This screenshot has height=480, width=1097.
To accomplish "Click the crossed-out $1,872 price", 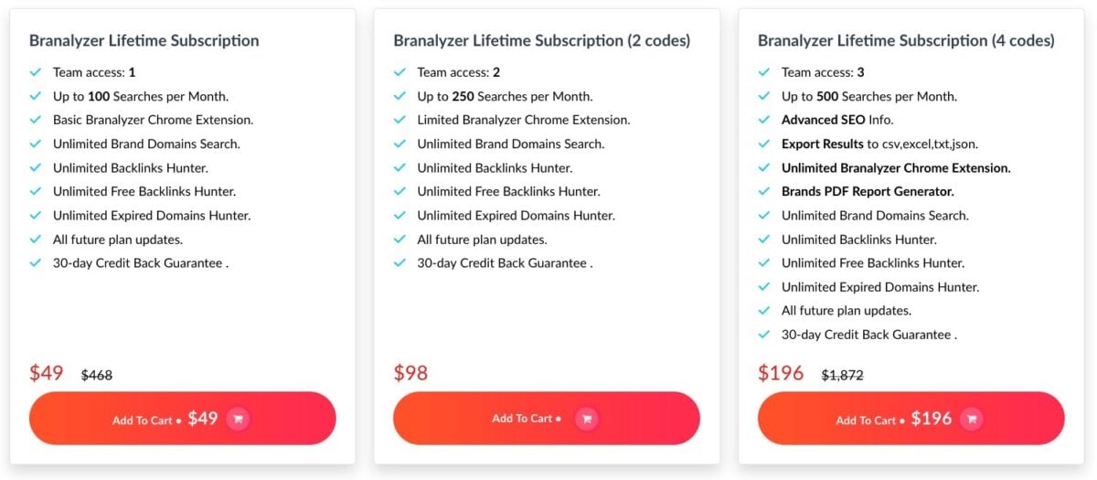I will pos(842,375).
